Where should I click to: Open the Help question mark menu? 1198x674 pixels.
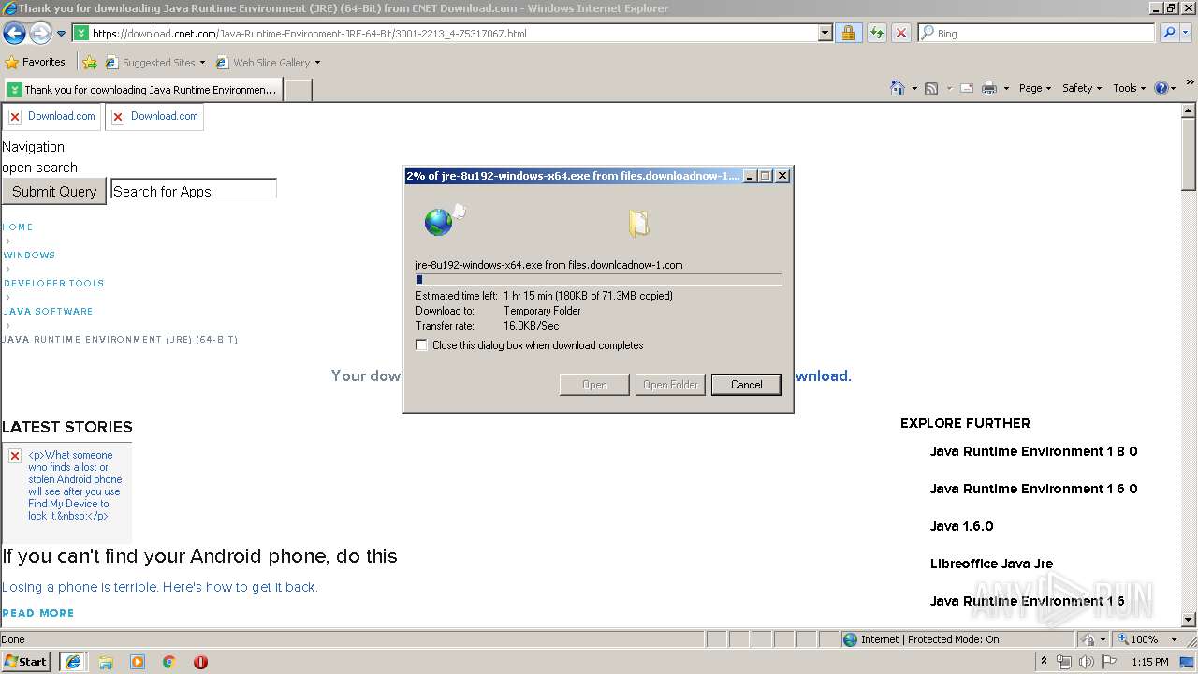click(1164, 88)
